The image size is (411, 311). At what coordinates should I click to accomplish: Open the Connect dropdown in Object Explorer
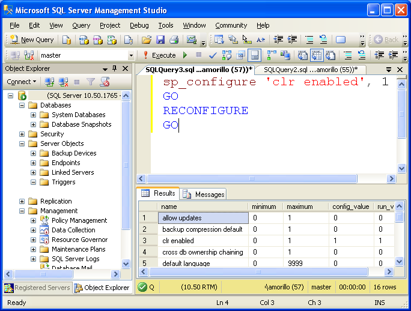[x=22, y=82]
